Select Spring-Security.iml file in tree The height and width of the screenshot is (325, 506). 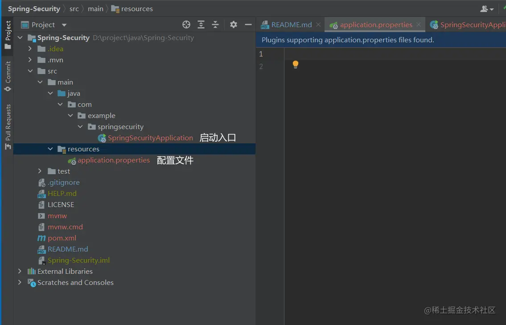point(79,260)
